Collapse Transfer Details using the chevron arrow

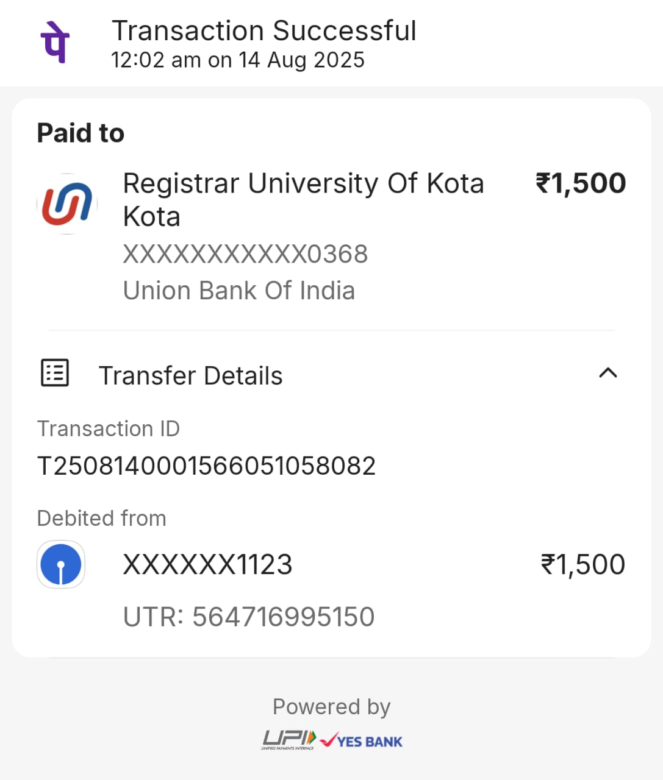click(608, 373)
